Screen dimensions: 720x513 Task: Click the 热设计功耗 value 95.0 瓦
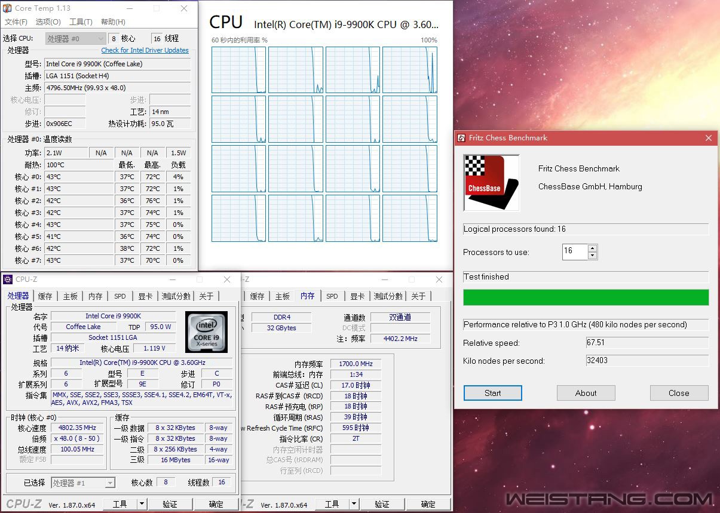click(170, 124)
